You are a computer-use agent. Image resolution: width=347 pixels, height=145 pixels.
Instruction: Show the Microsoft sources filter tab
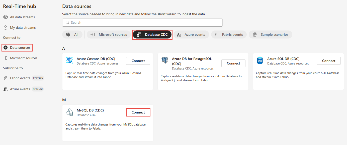pos(109,34)
